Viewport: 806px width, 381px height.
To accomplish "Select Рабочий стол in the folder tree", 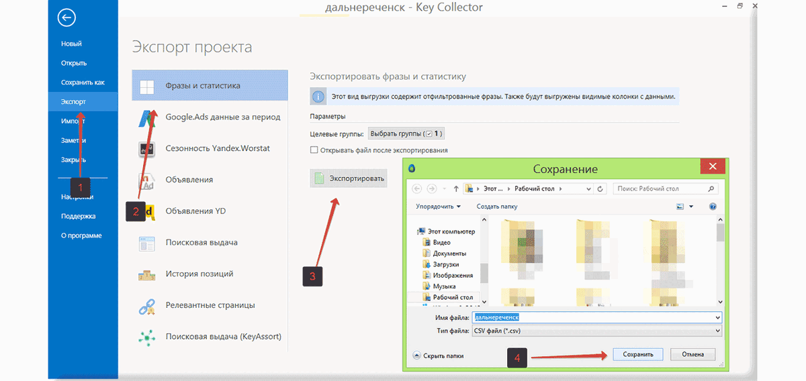I will coord(447,297).
